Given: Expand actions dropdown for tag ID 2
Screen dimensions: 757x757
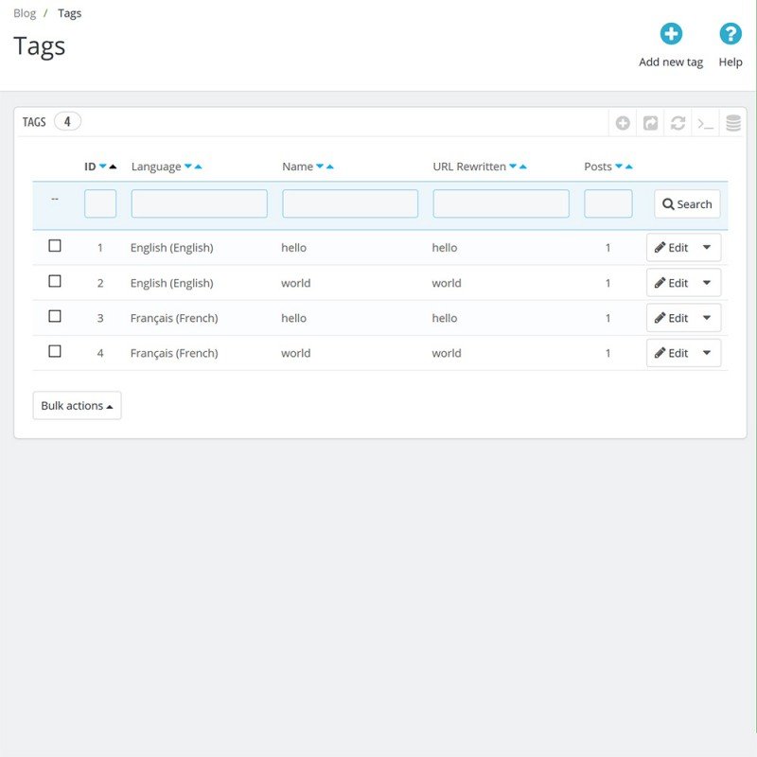Looking at the screenshot, I should click(x=707, y=282).
